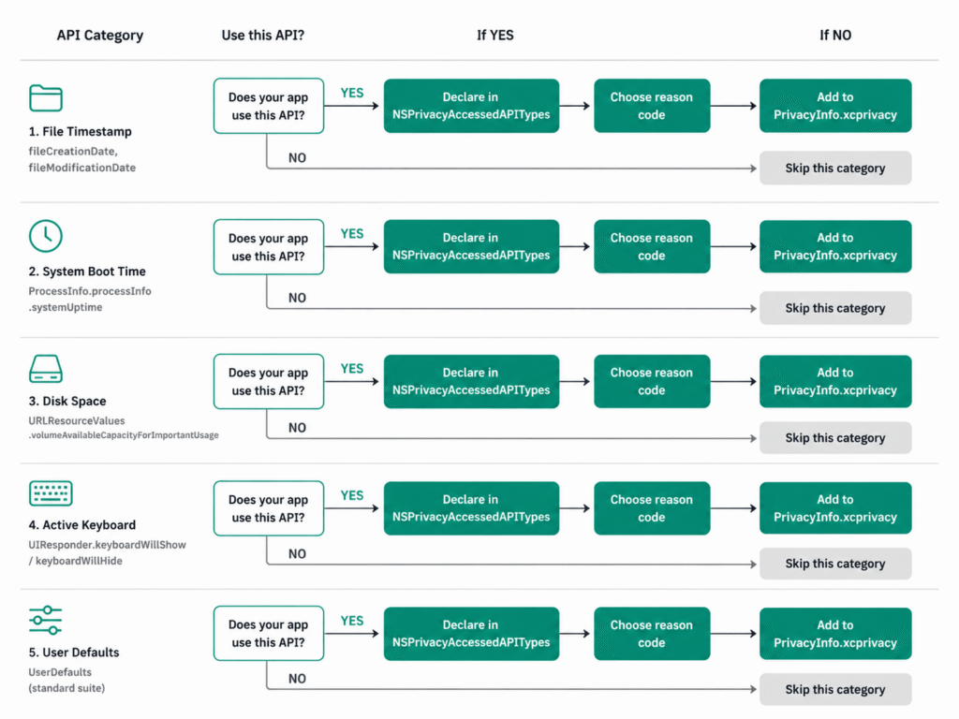Click 'Choose reason code' in System Boot Time row
959x719 pixels.
point(652,246)
